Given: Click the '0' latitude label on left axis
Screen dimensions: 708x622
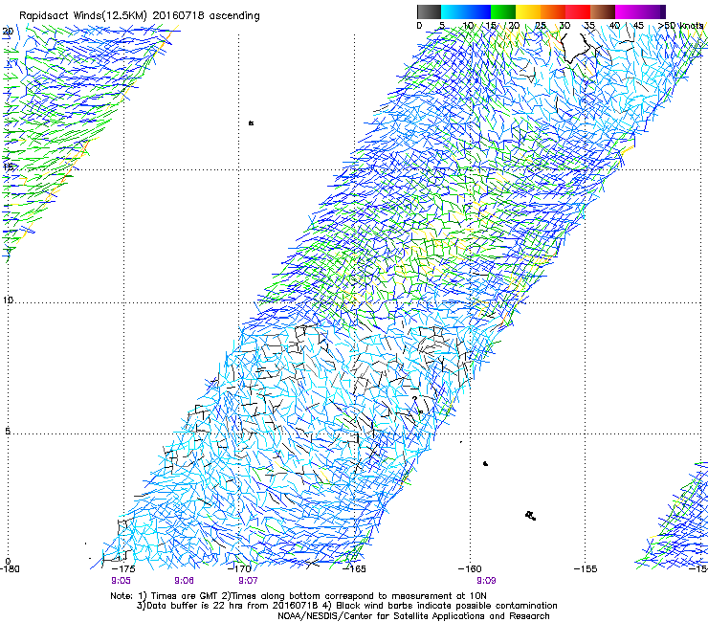Looking at the screenshot, I should coord(8,562).
